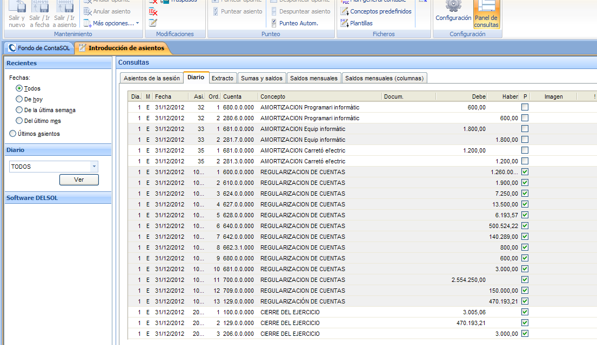Select the De hoy date filter

(19, 99)
